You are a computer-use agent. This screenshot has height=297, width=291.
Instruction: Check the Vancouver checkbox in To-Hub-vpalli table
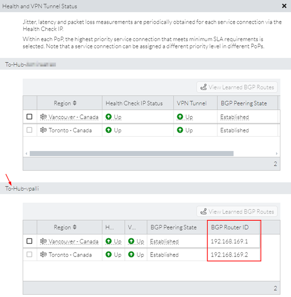(x=29, y=241)
